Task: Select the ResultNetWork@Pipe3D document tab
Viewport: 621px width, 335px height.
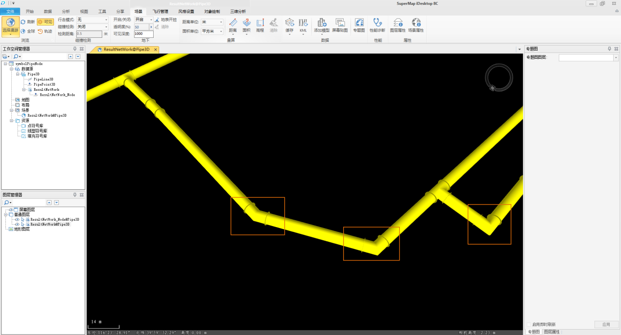Action: coord(126,50)
